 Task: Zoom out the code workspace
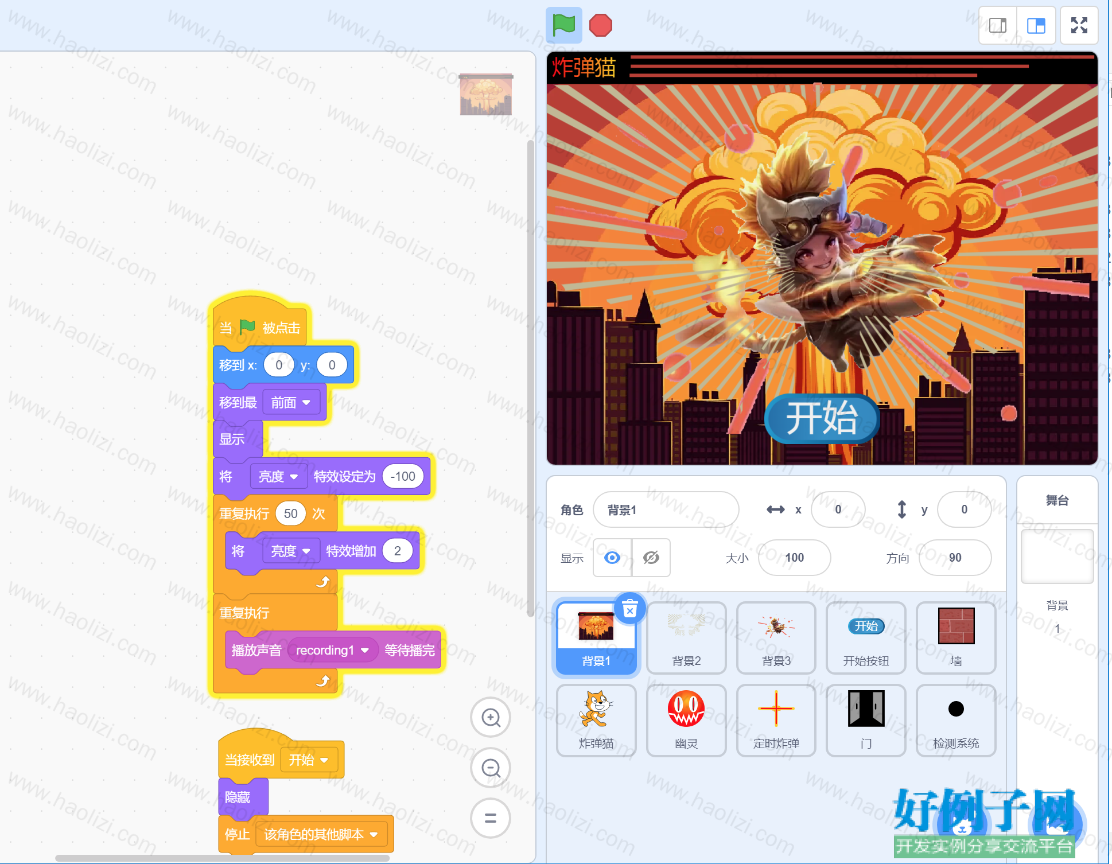[491, 768]
